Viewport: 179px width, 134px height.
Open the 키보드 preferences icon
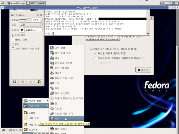[x=52, y=108]
